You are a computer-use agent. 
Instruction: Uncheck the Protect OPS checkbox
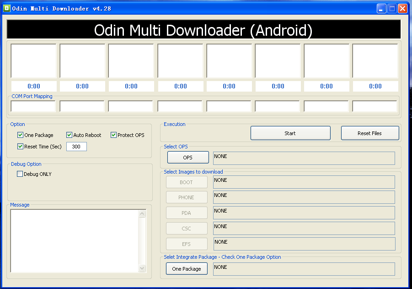click(x=113, y=135)
